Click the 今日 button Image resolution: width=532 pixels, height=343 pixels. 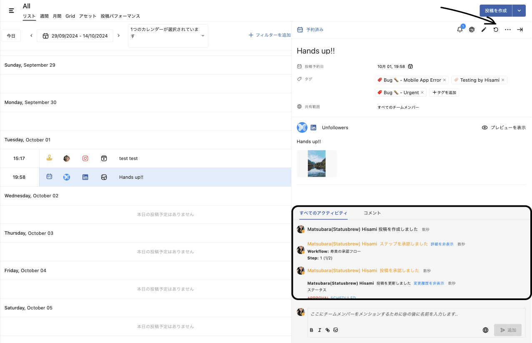[x=11, y=36]
